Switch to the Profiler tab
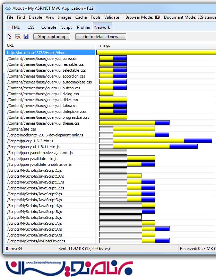The width and height of the screenshot is (216, 277). 84,27
